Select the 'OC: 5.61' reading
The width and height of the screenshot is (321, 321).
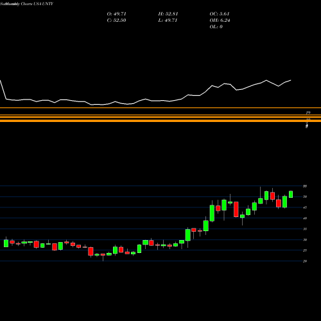pyautogui.click(x=220, y=14)
